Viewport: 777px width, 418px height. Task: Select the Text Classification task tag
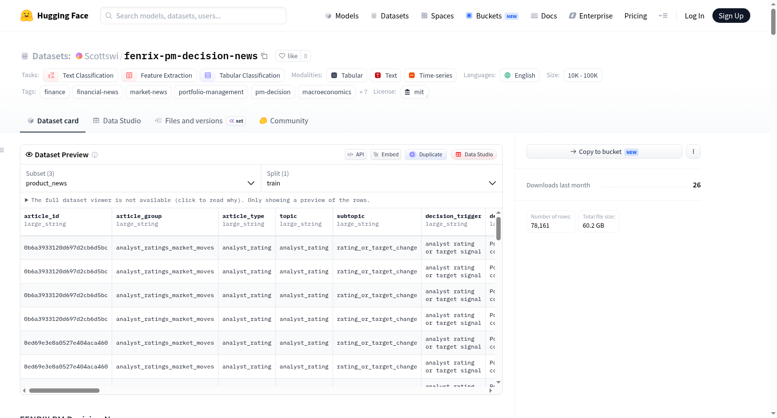point(81,75)
